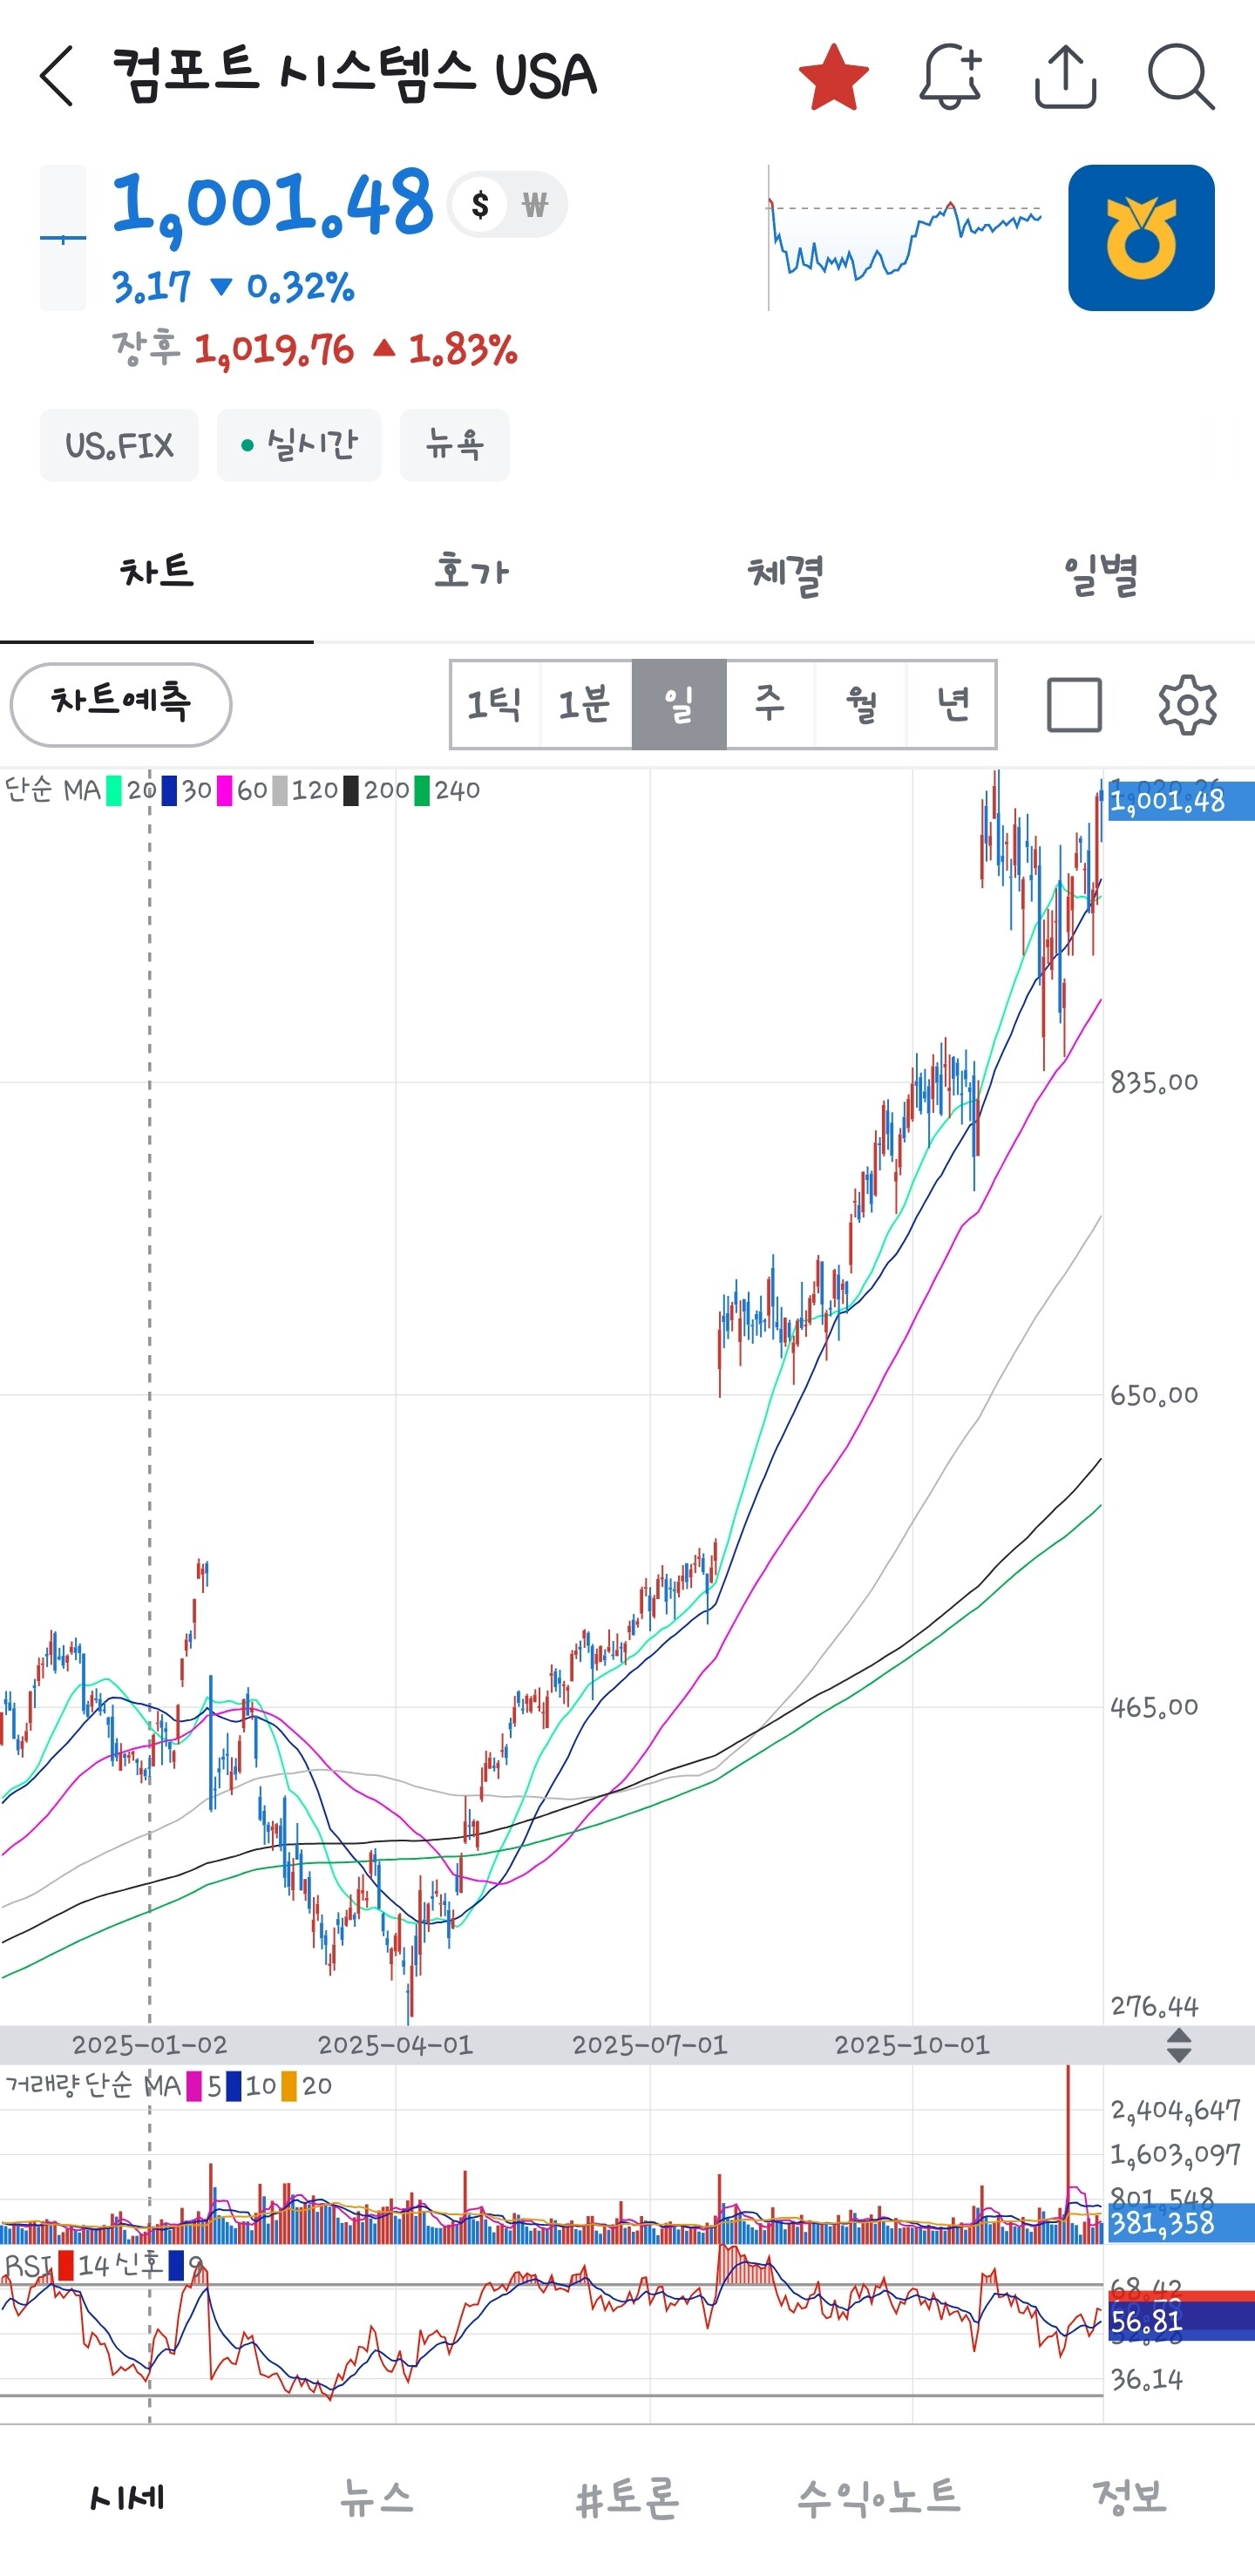Tap the 실시간 real-time tag

point(299,445)
